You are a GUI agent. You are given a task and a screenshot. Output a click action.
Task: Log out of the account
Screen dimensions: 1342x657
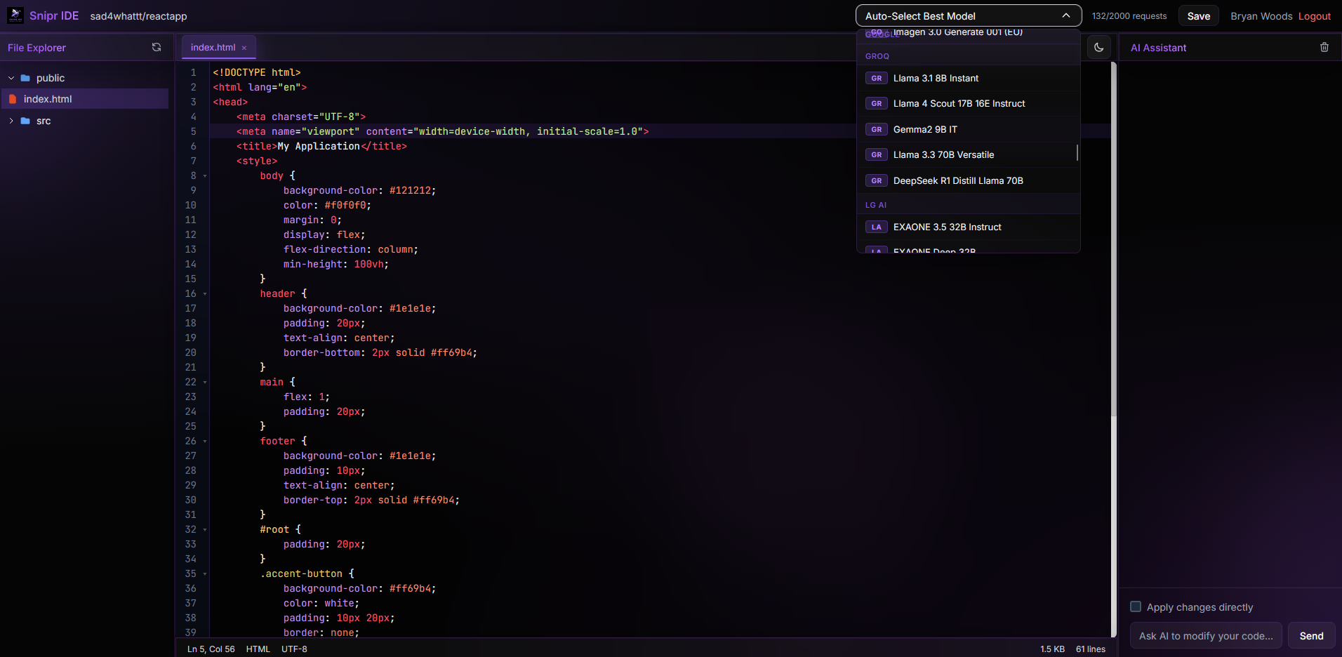click(1314, 16)
